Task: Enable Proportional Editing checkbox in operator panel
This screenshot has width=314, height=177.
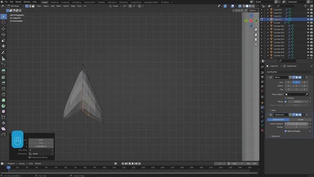Action: (29, 157)
